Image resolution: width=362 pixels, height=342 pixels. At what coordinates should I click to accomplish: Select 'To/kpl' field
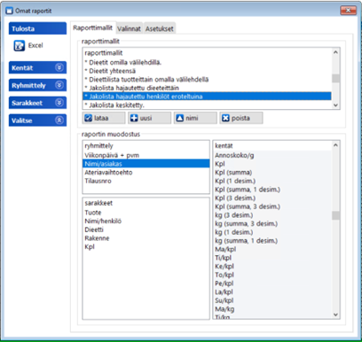pyautogui.click(x=272, y=275)
